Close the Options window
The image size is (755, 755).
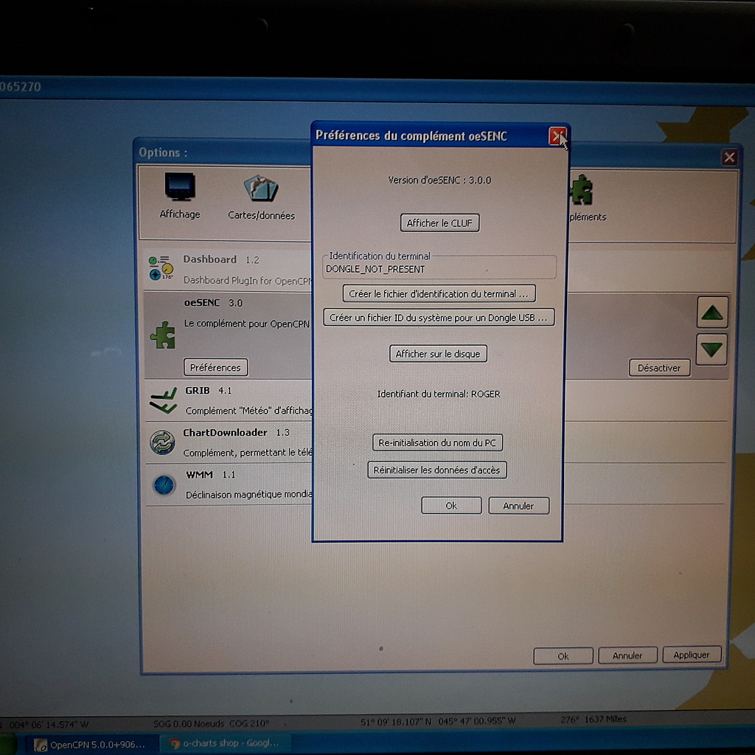point(729,157)
